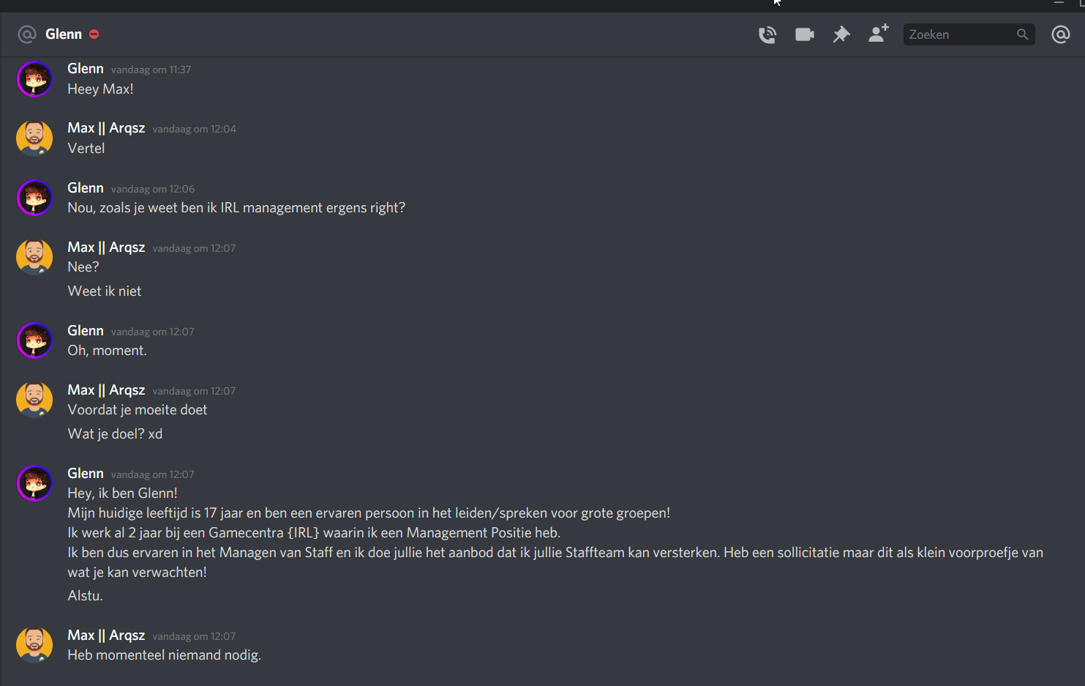
Task: Open recent mentions at the header's right end
Action: [1060, 34]
